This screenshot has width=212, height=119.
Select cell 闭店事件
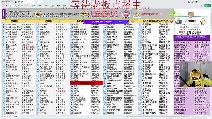click(x=146, y=29)
